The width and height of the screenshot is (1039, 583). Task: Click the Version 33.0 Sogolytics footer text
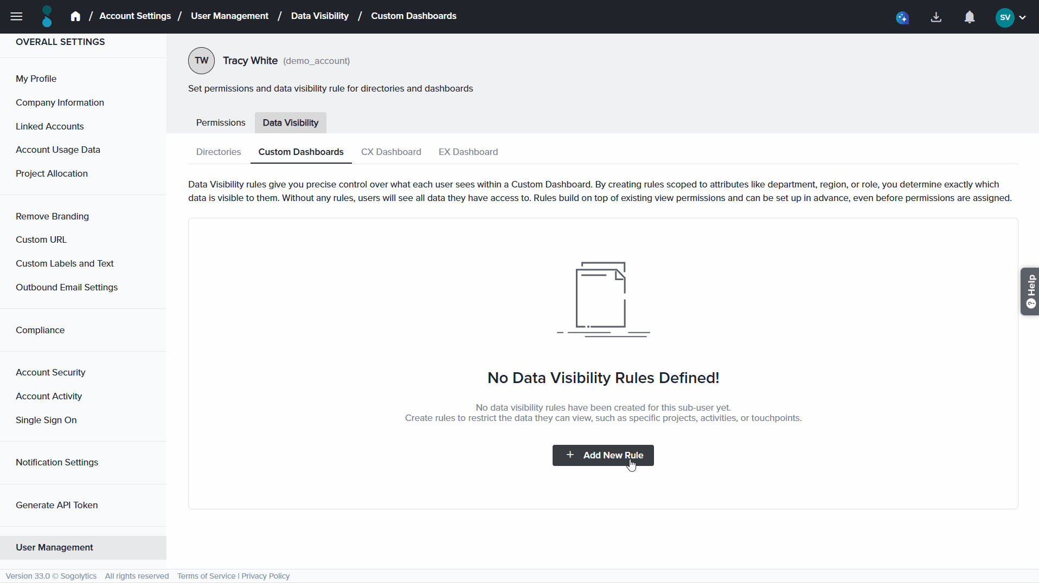(x=51, y=576)
